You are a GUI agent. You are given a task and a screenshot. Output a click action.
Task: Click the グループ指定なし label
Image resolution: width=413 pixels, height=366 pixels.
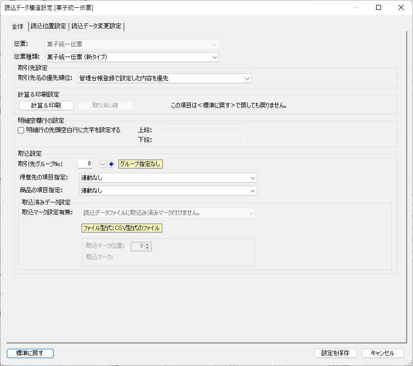tap(141, 164)
